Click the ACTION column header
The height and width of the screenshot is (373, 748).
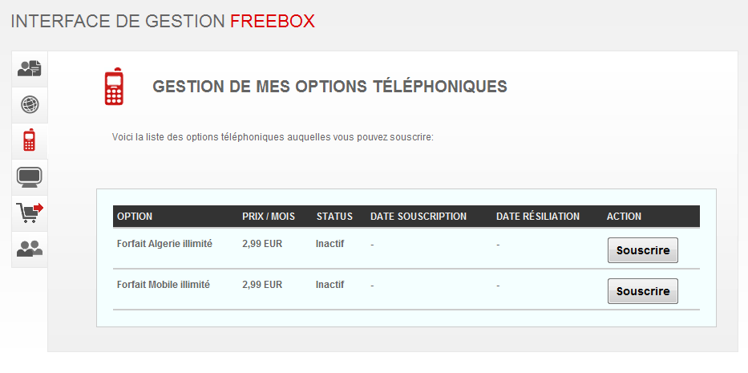click(x=624, y=217)
